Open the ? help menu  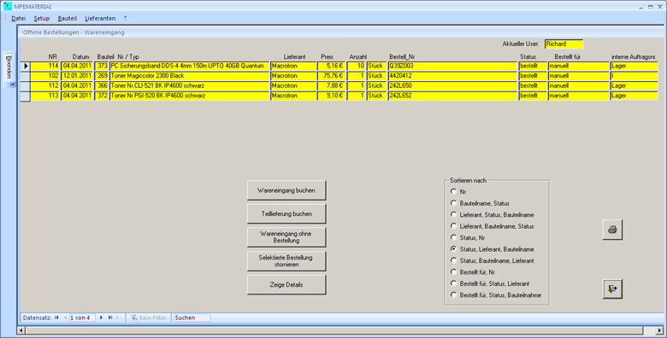point(125,18)
